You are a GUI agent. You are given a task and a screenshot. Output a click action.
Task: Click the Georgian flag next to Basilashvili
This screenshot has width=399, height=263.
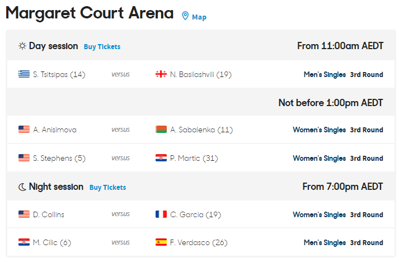pos(161,74)
